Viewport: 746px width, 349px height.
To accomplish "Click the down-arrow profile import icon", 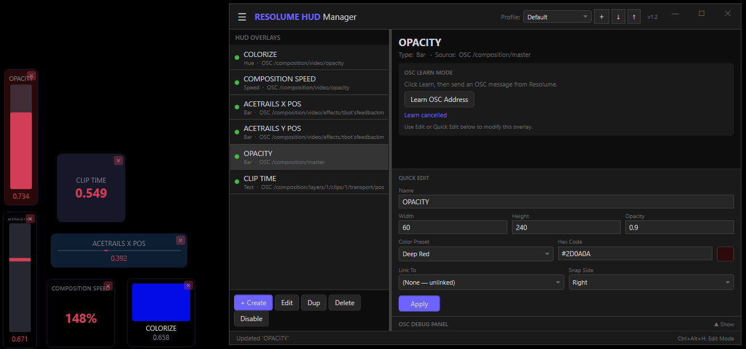I will [x=618, y=17].
